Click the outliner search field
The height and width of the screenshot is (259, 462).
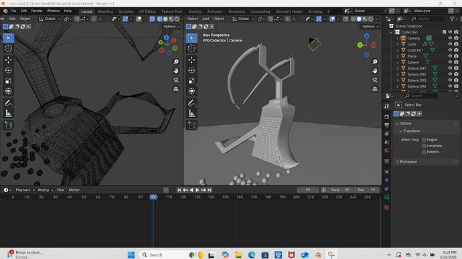427,19
